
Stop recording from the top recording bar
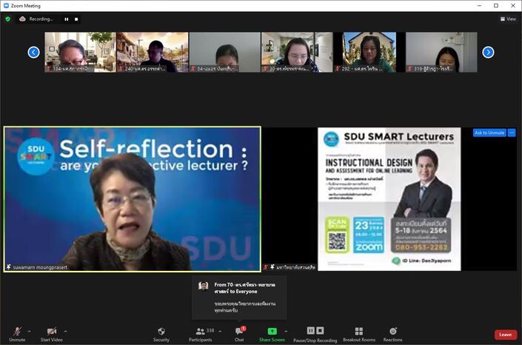coord(76,19)
